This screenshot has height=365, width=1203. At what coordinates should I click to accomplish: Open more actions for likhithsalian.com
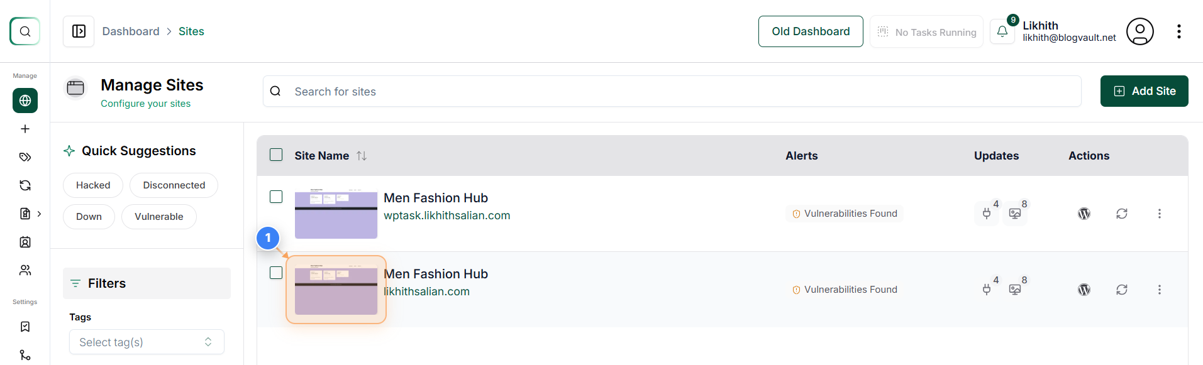point(1160,290)
